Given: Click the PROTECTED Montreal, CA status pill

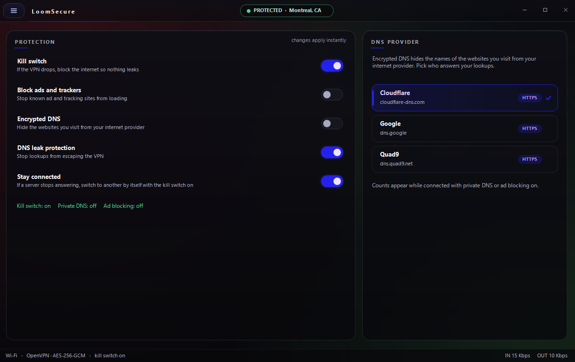Looking at the screenshot, I should (x=287, y=11).
